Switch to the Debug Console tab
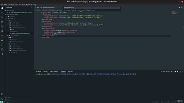184x103 pixels. [x=54, y=72]
